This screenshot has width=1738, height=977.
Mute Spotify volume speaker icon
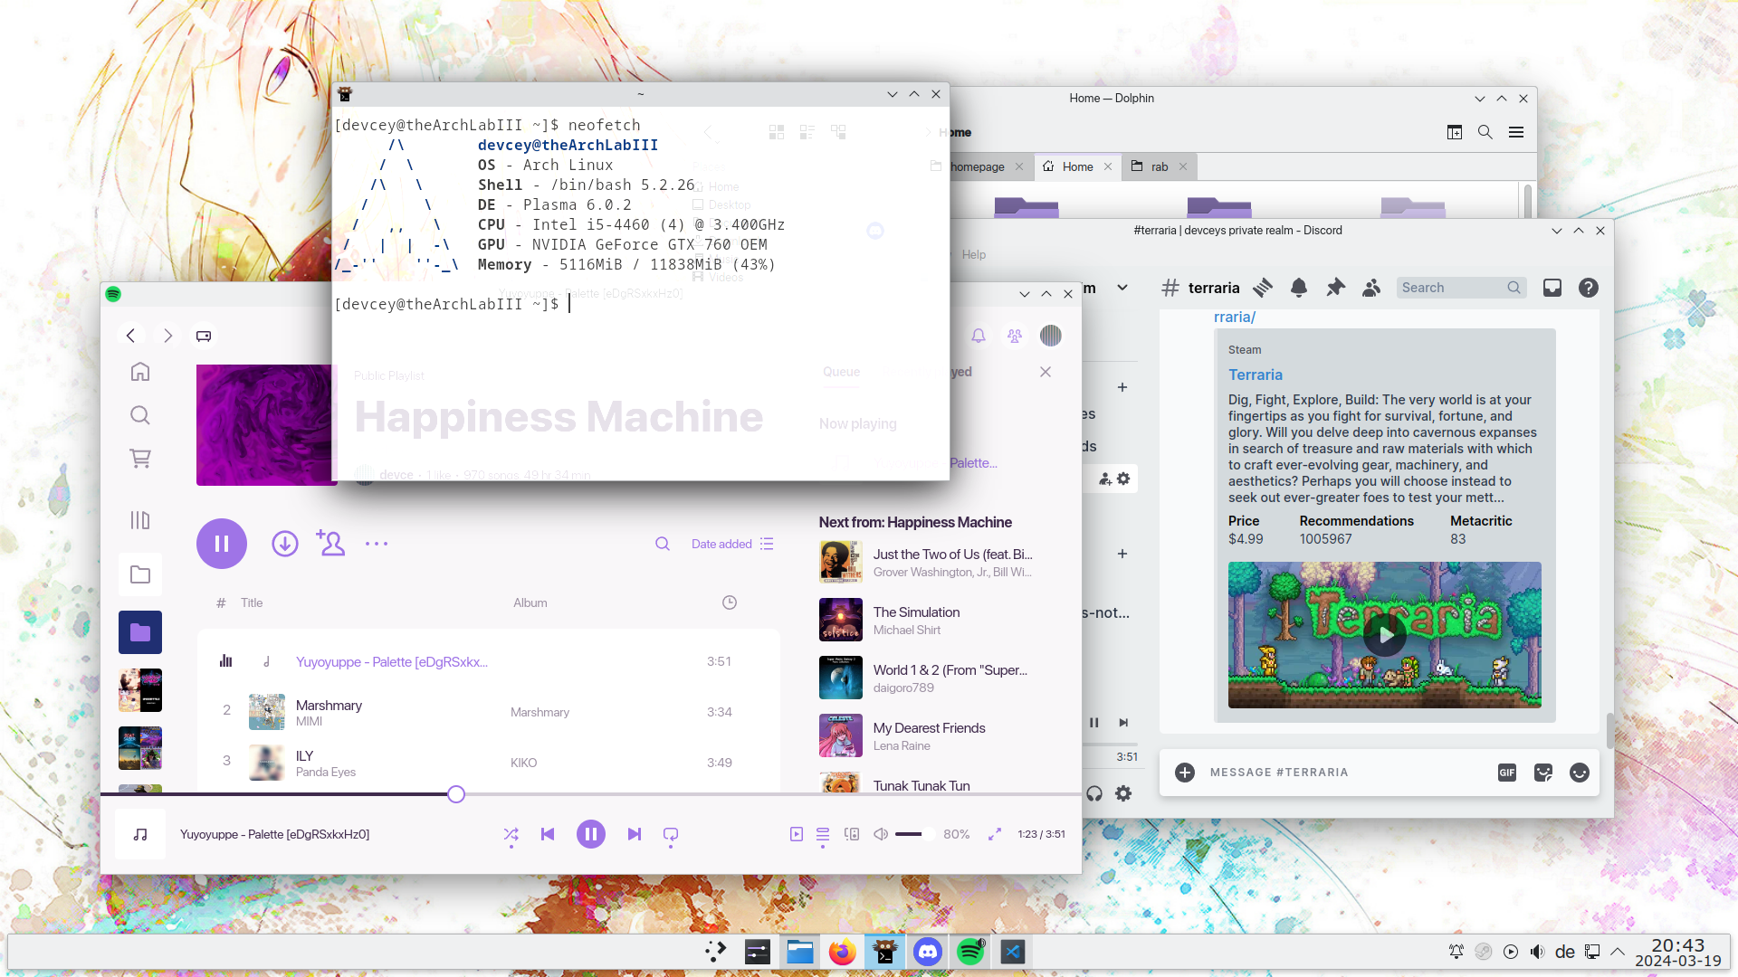[x=881, y=834]
